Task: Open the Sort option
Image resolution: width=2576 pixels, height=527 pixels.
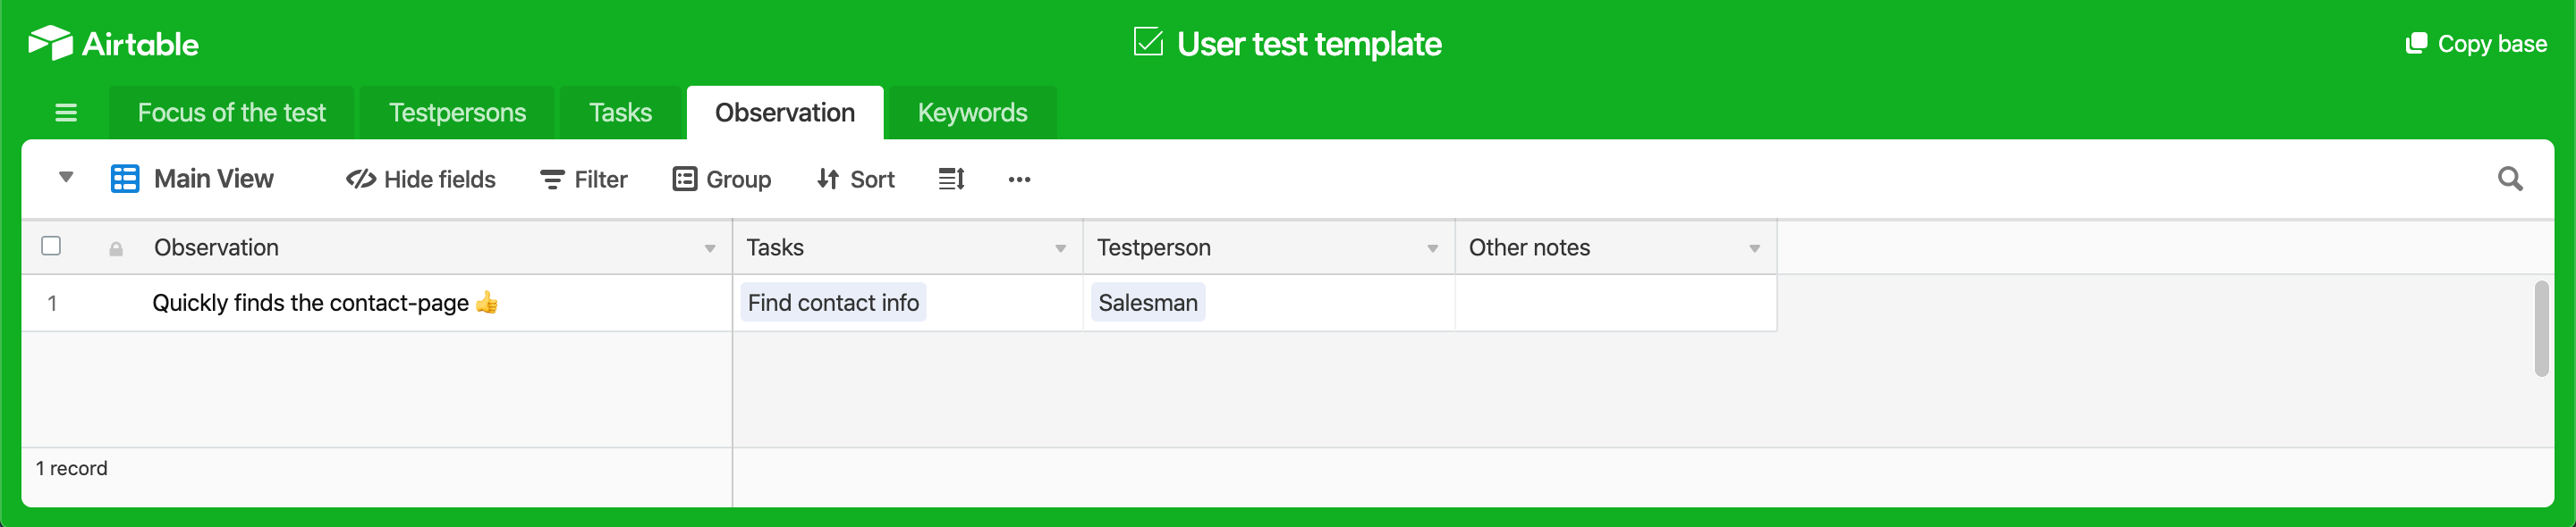Action: (x=856, y=180)
